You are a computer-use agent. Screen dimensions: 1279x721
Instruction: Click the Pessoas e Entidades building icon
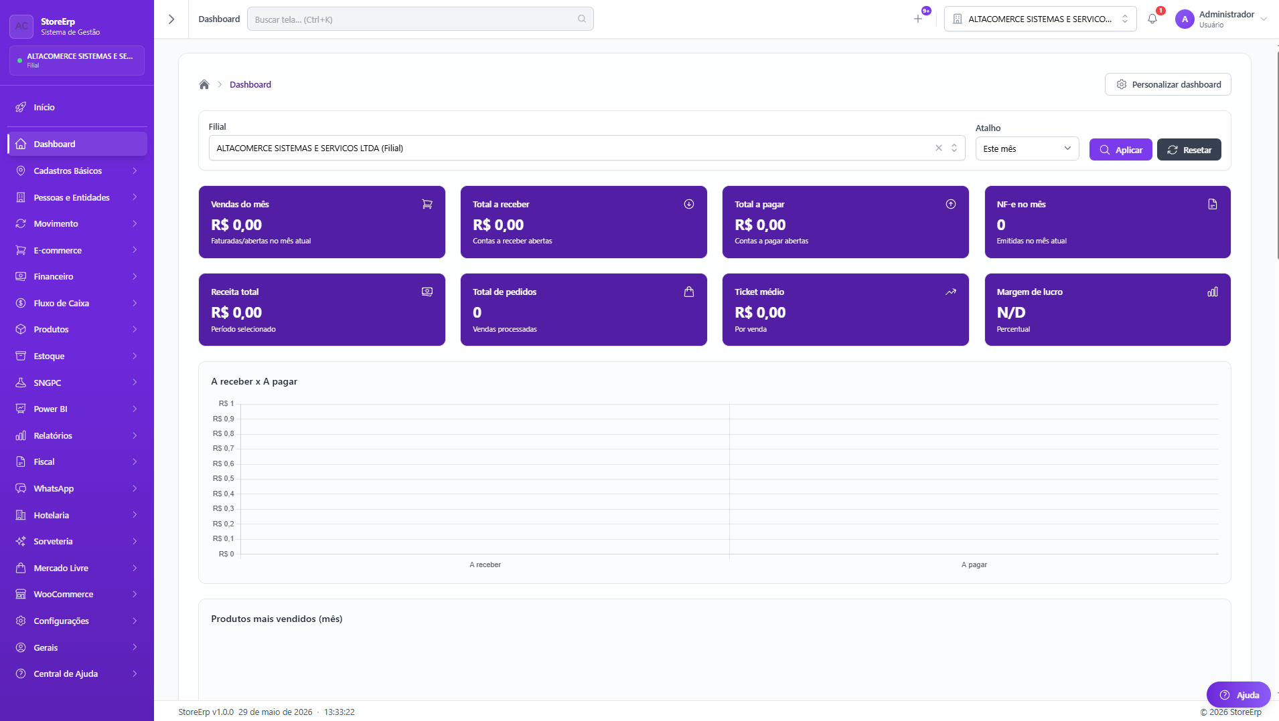tap(21, 197)
